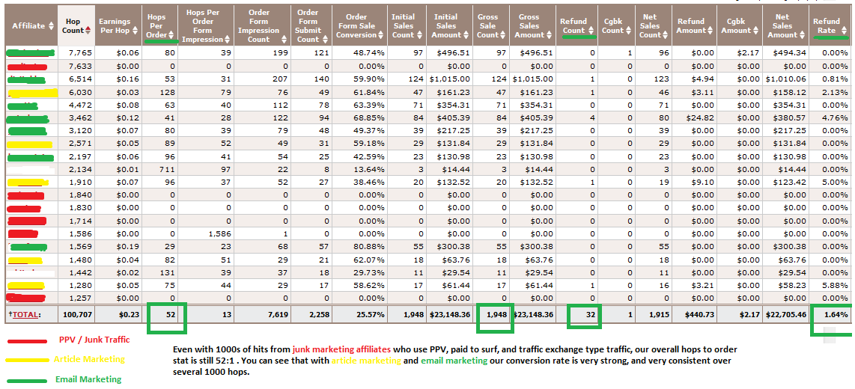855x389 pixels.
Task: Click Earnings Per Hop sort arrows
Action: click(x=136, y=31)
